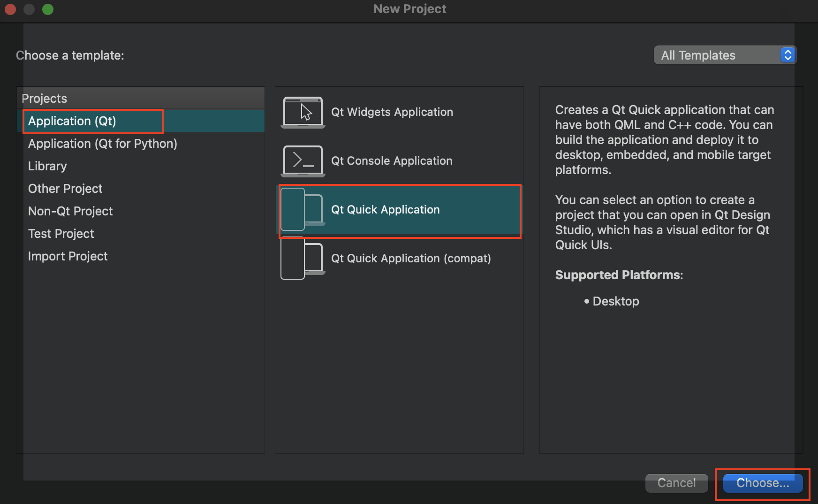818x504 pixels.
Task: Select Qt Quick Application template label
Action: (386, 210)
